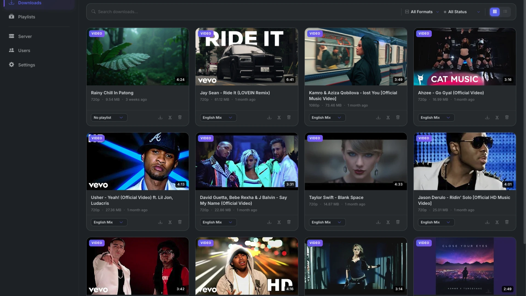Switch to grid view layout
Viewport: 526px width, 296px height.
495,12
